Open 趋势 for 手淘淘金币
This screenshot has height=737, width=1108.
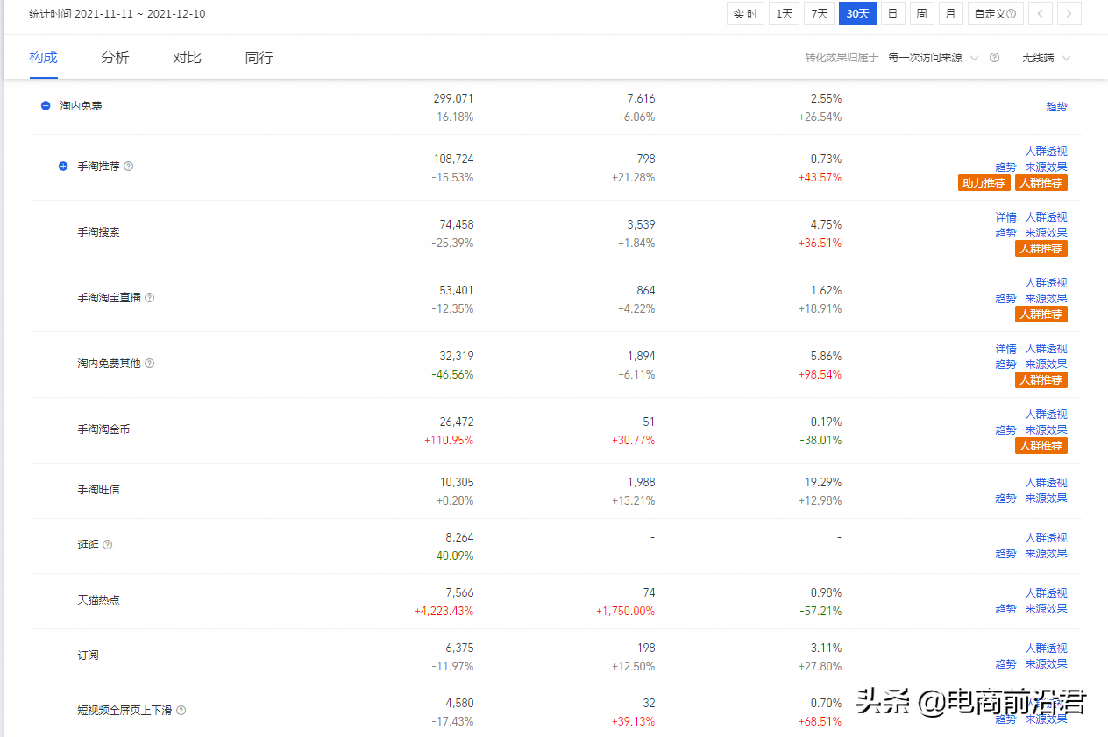tap(1005, 430)
